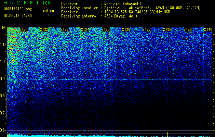Click the red meteor echo dot near 2138
The height and width of the screenshot is (137, 215).
coord(167,101)
